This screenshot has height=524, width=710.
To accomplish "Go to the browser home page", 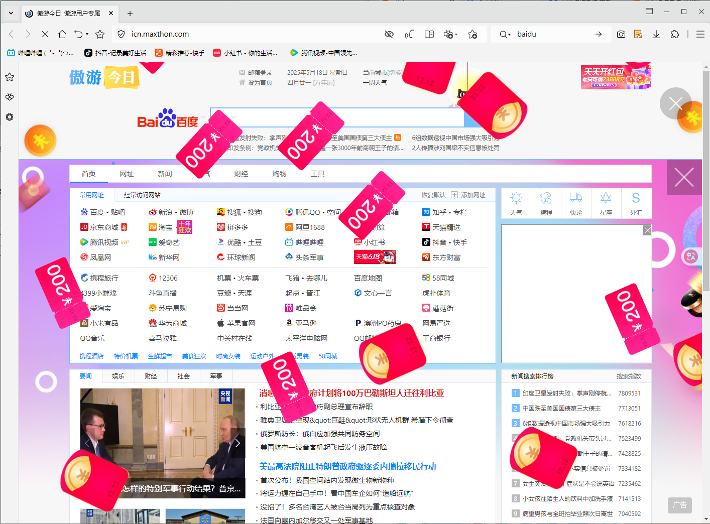I will [x=62, y=34].
